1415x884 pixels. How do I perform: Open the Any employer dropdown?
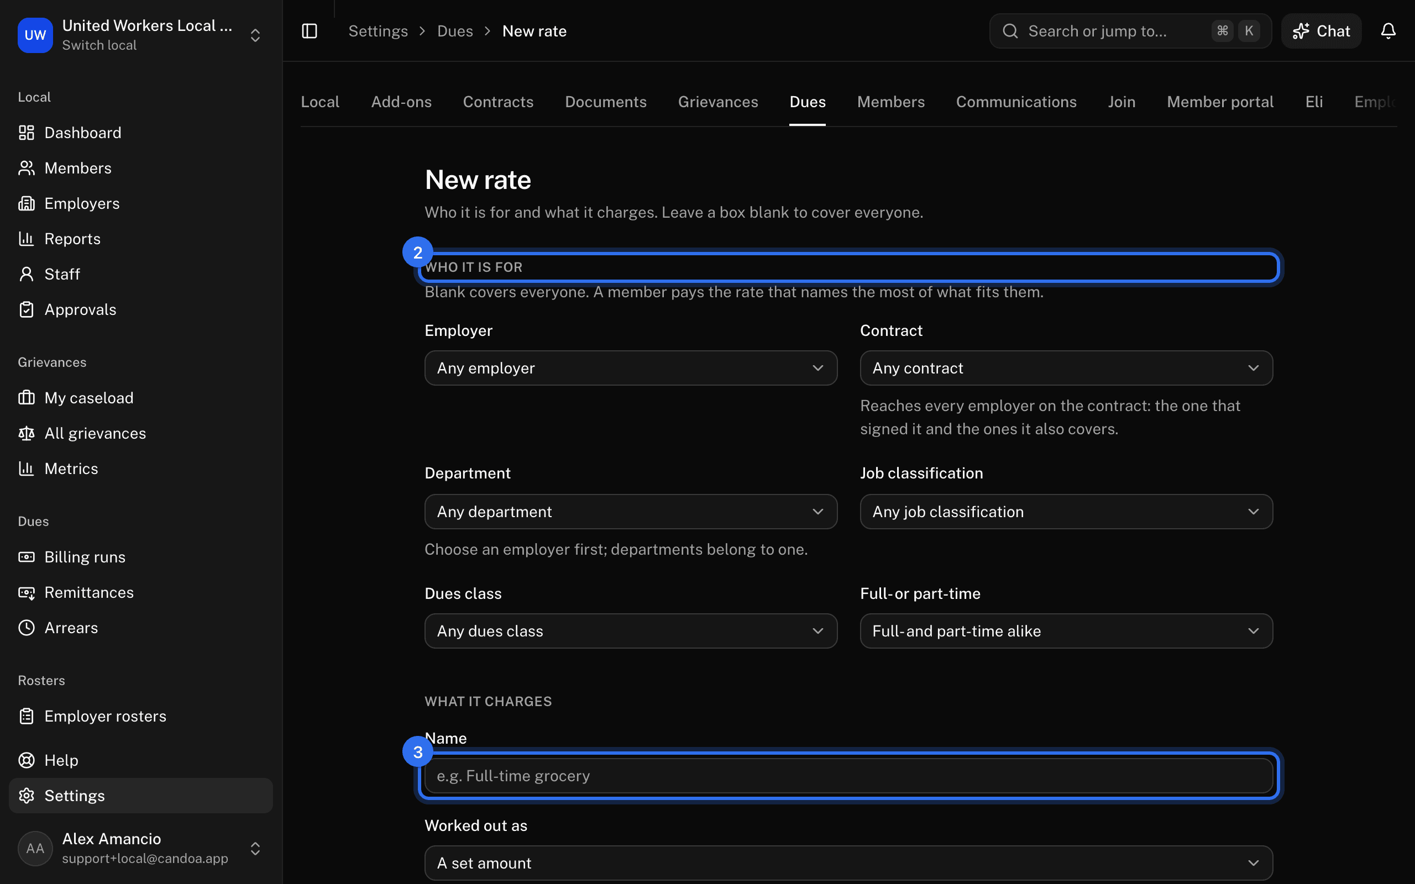[x=631, y=368]
